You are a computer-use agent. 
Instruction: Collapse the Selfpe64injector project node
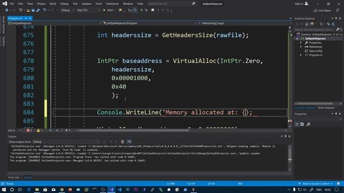click(297, 39)
